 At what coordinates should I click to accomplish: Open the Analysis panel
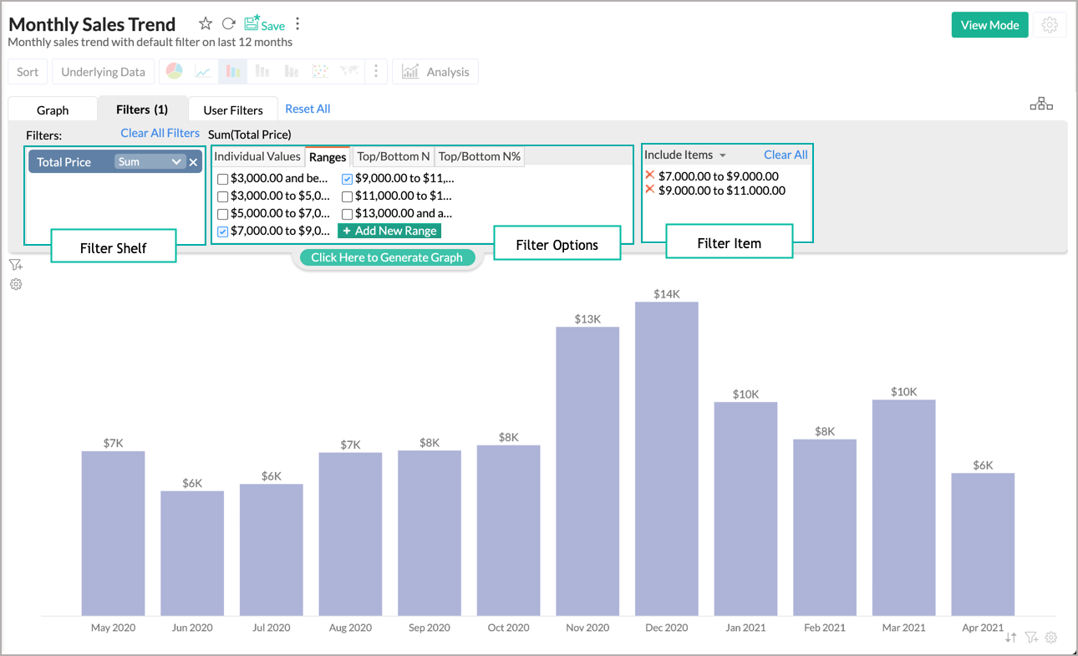(x=435, y=71)
